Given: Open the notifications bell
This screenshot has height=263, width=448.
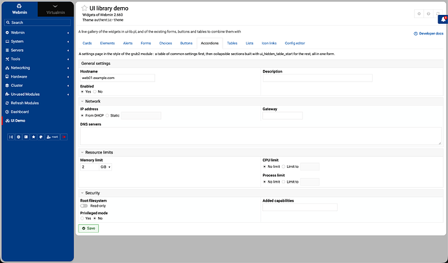Looking at the screenshot, I should pos(443,19).
